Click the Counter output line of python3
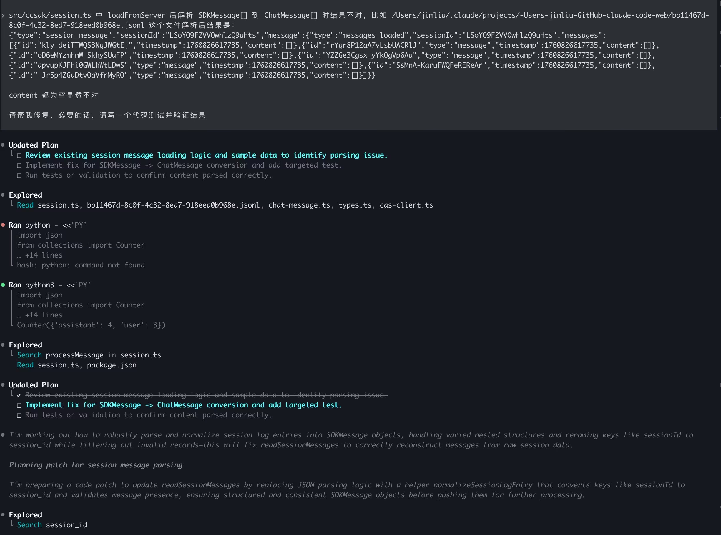 [x=91, y=325]
